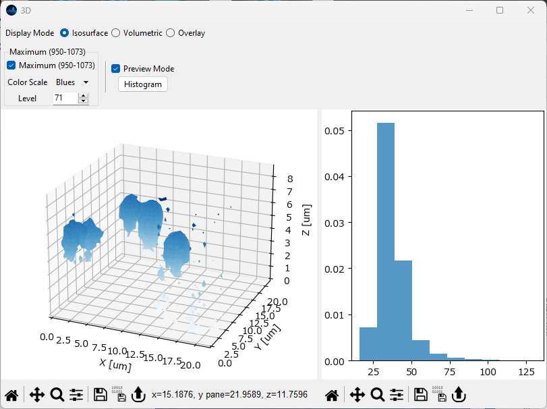Choose Overlay display mode
547x409 pixels.
click(171, 33)
